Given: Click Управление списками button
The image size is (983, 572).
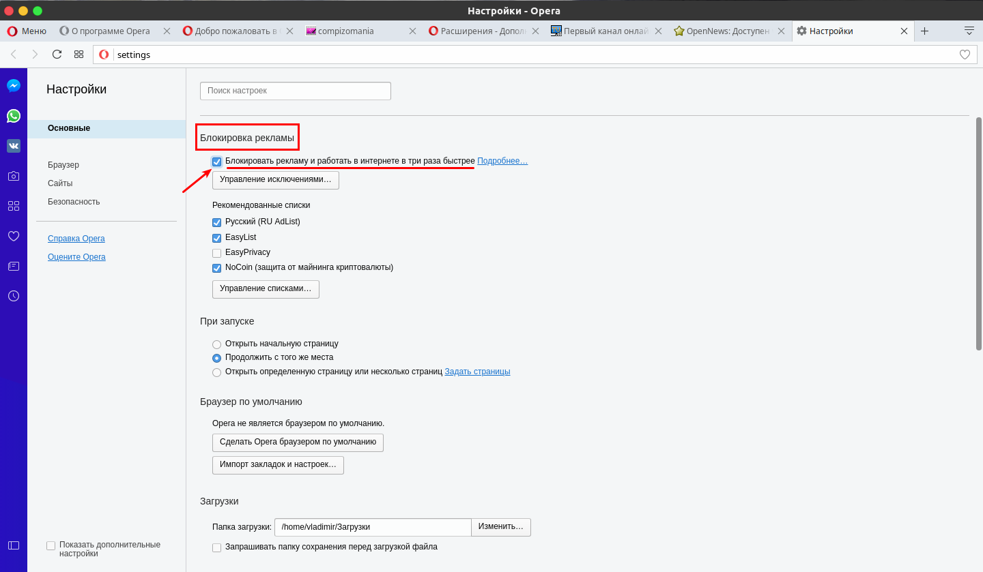Looking at the screenshot, I should (266, 289).
